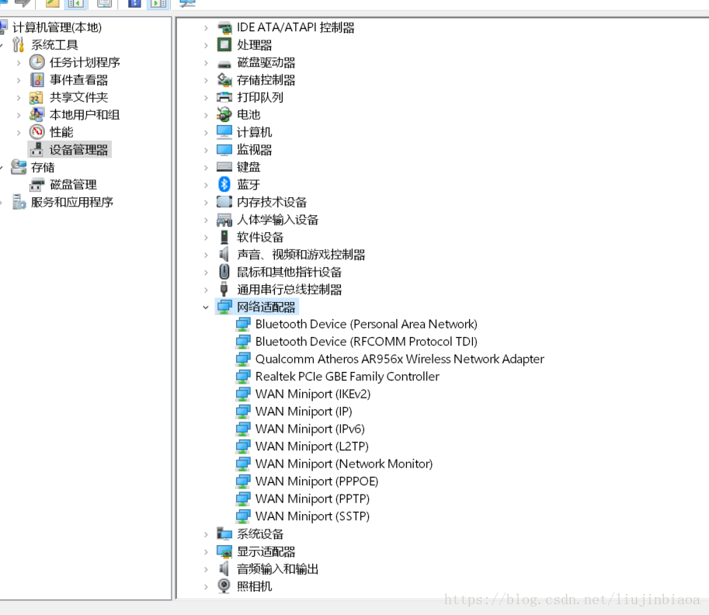
Task: Click the 电池 battery icon
Action: click(224, 114)
